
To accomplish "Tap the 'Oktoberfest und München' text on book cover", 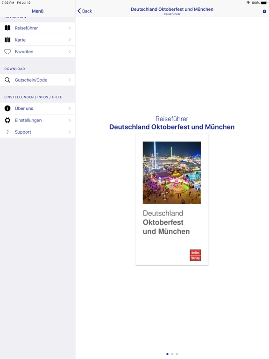I will click(166, 227).
